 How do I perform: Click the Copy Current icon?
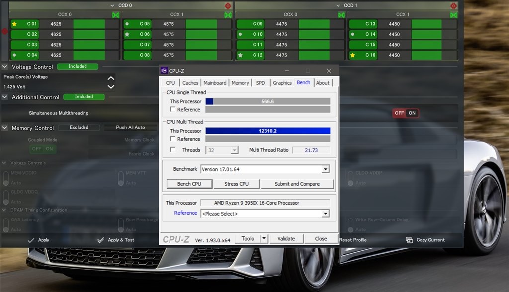[x=409, y=240]
